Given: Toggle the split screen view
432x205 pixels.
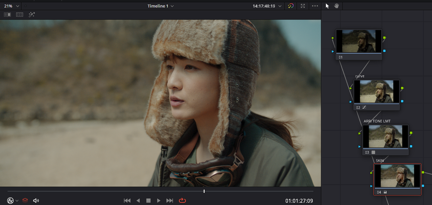Looking at the screenshot, I should [x=20, y=14].
